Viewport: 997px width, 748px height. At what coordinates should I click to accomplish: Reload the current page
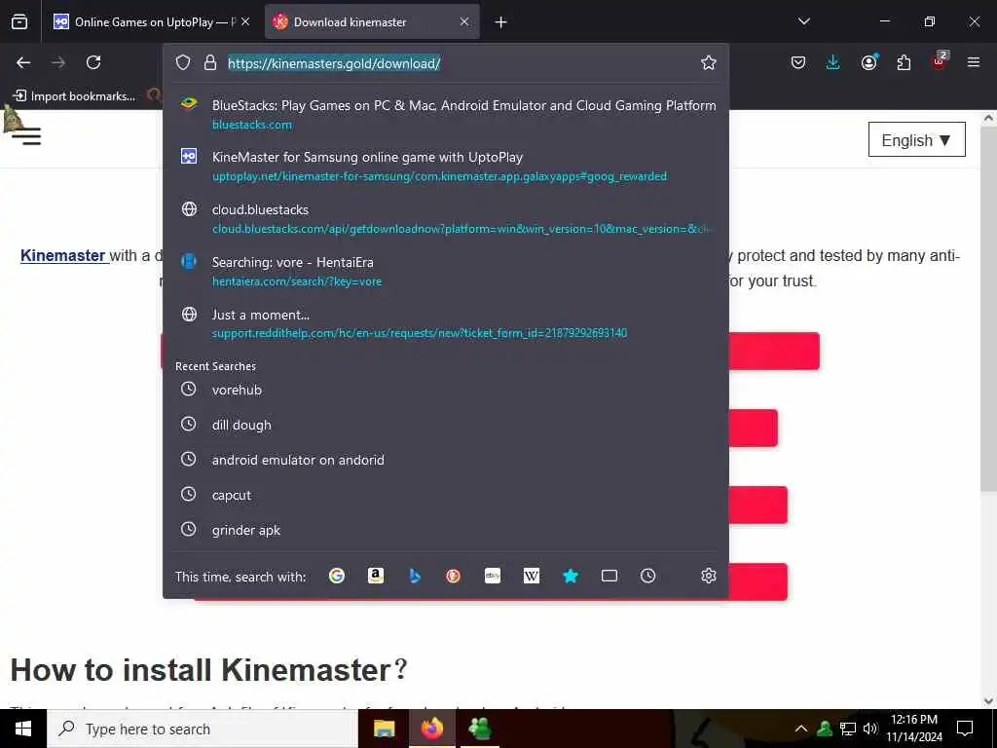coord(93,62)
